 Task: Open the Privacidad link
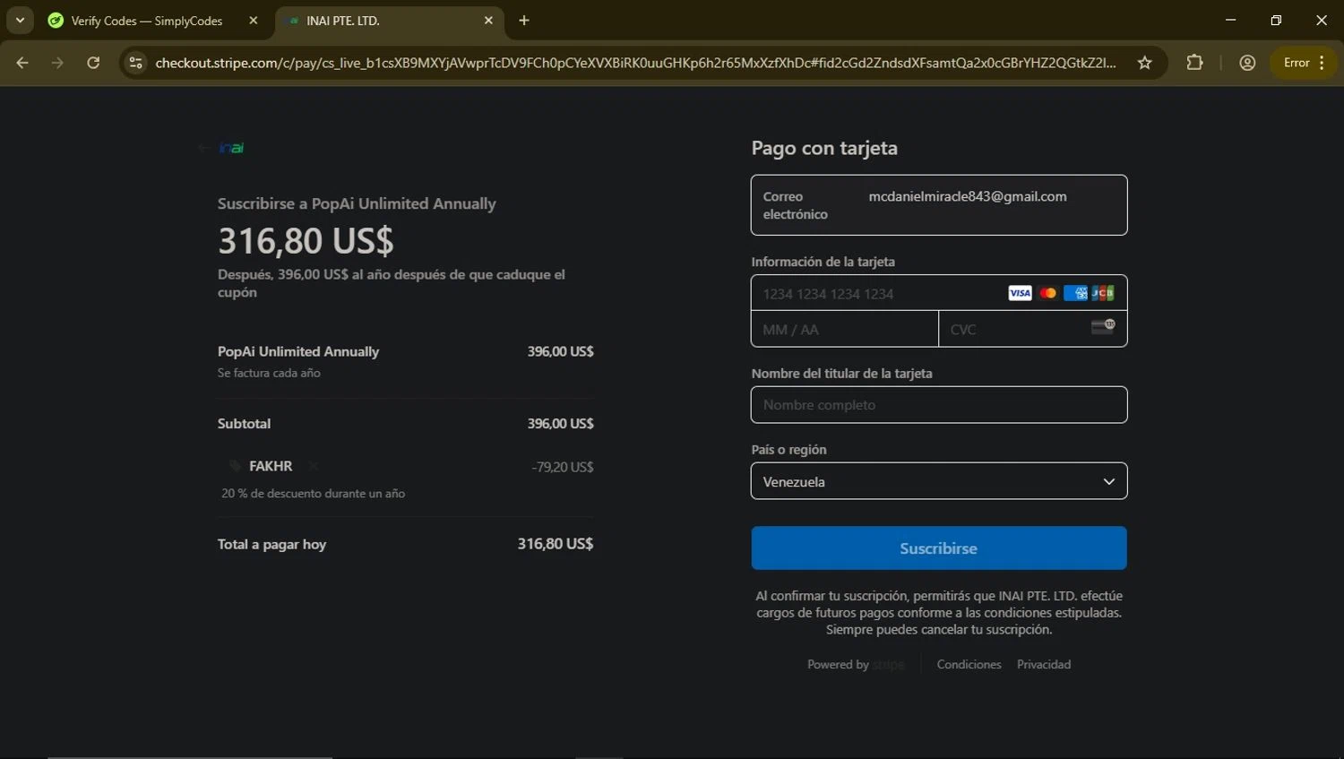point(1044,664)
